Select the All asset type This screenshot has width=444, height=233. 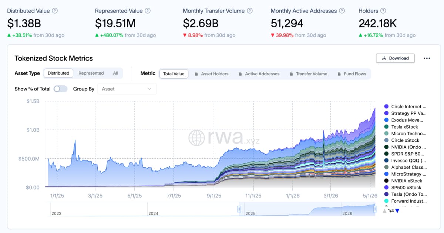(115, 73)
